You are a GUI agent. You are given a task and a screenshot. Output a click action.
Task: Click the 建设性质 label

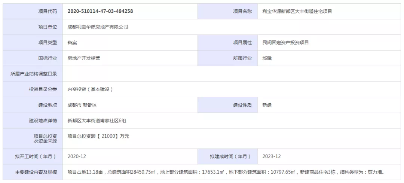(242, 105)
